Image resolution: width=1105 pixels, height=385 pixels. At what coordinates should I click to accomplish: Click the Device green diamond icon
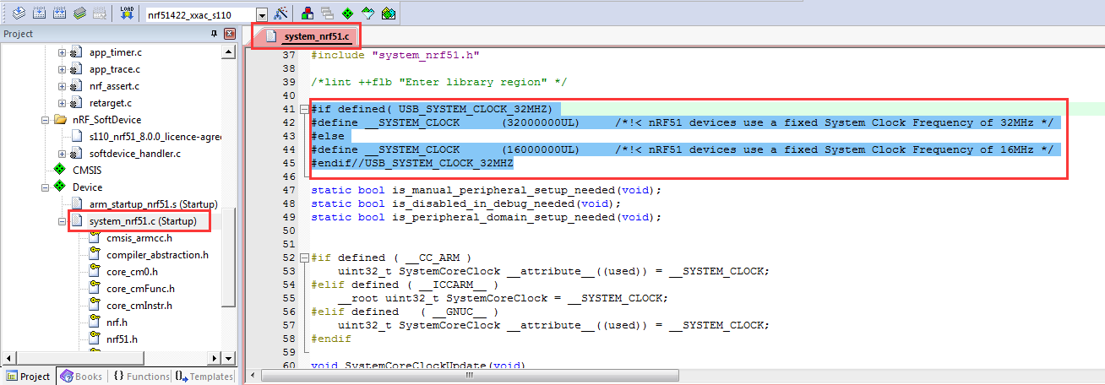coord(60,187)
